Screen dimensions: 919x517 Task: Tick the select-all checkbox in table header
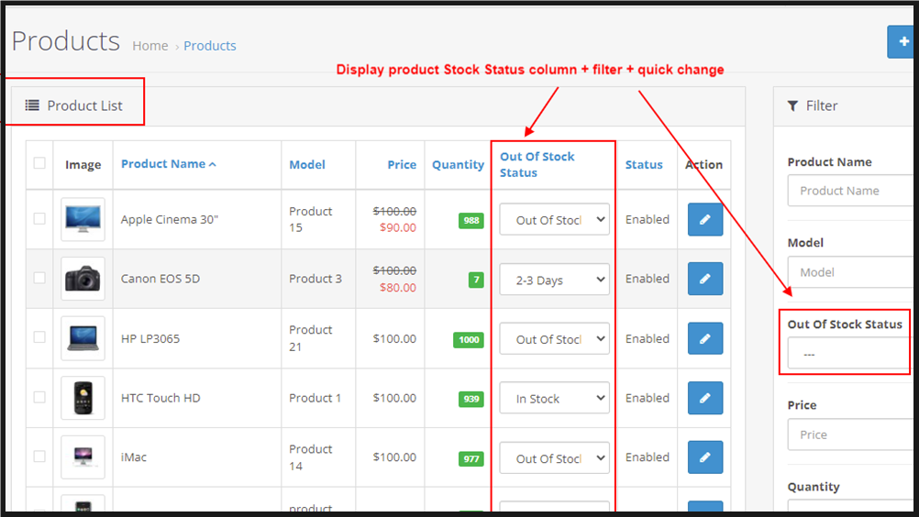coord(39,163)
